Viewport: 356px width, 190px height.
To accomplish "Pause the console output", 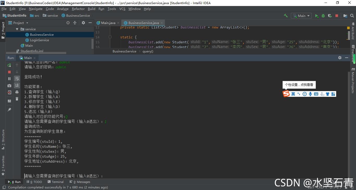I will click(9, 79).
